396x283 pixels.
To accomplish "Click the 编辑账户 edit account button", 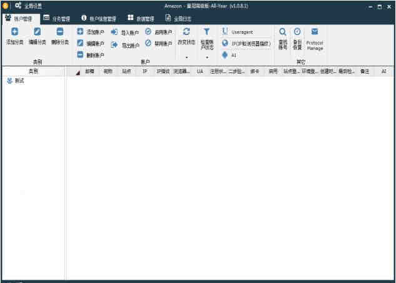I will (91, 43).
